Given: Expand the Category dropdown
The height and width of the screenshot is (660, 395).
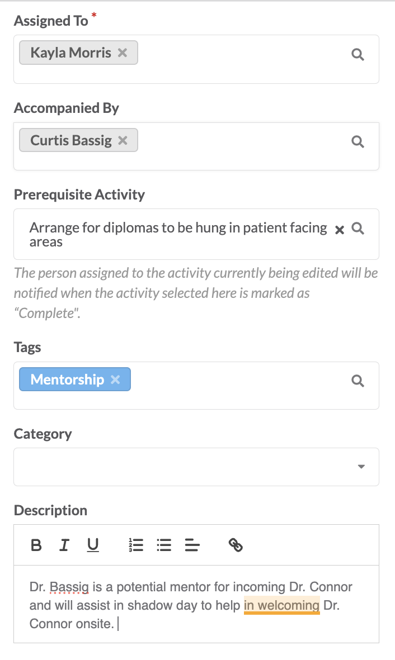Looking at the screenshot, I should 196,467.
